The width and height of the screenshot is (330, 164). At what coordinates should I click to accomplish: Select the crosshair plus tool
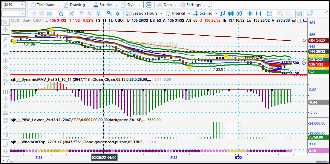5,29
